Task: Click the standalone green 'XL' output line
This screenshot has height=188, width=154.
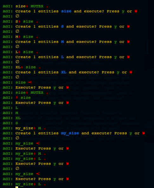Action: tap(18, 118)
